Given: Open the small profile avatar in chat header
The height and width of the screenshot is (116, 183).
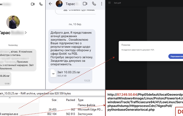Looking at the screenshot, I should point(59,4).
